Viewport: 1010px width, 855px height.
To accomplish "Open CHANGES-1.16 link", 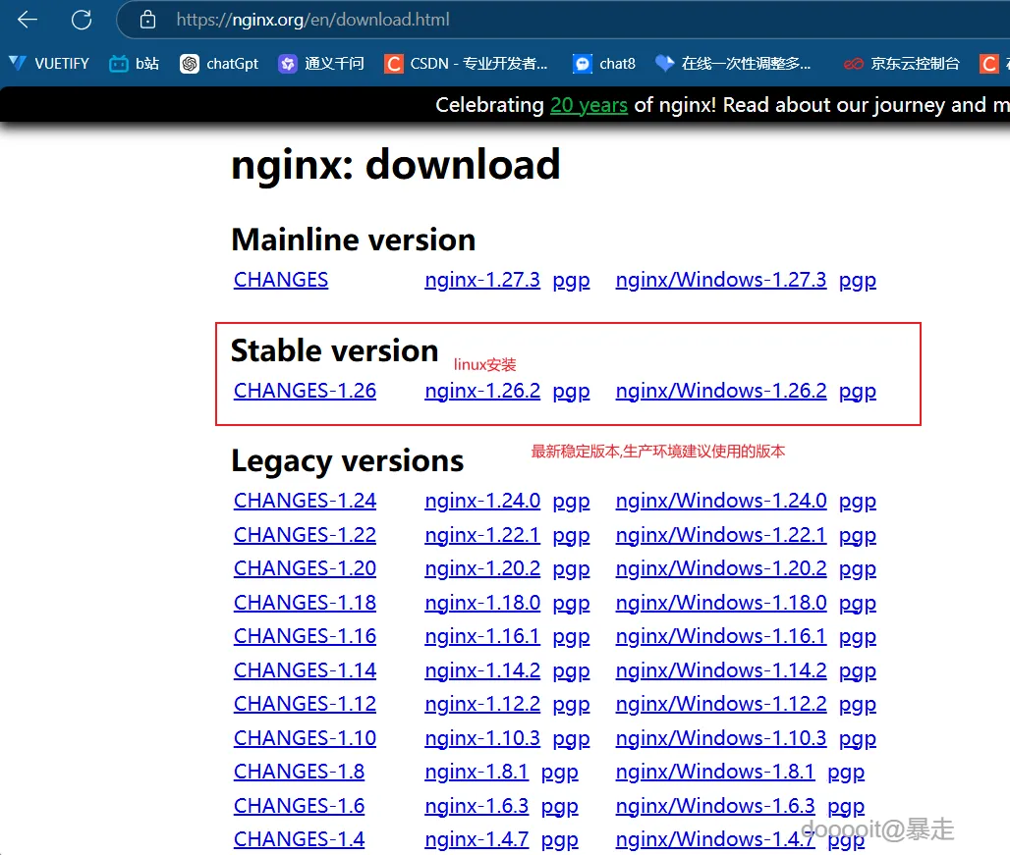I will tap(305, 636).
